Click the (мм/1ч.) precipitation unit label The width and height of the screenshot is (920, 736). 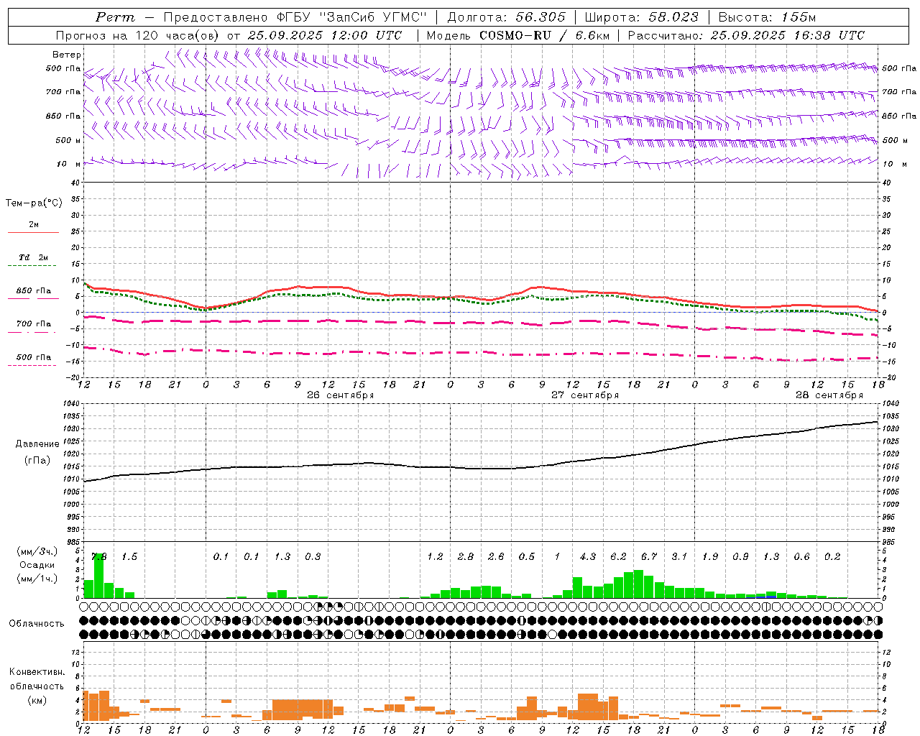pyautogui.click(x=37, y=579)
